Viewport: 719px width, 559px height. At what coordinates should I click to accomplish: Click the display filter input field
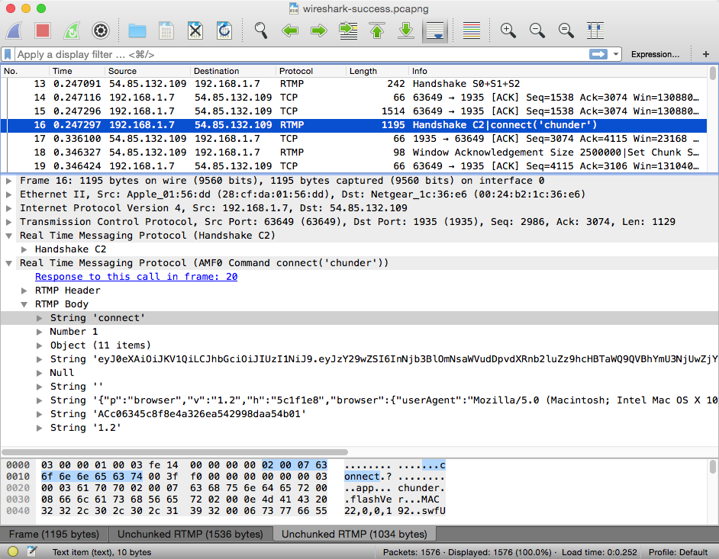coord(301,54)
